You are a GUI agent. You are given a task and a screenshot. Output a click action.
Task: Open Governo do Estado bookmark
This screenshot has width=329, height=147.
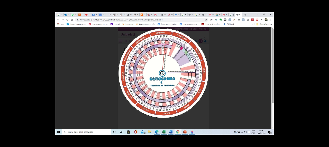(167, 24)
